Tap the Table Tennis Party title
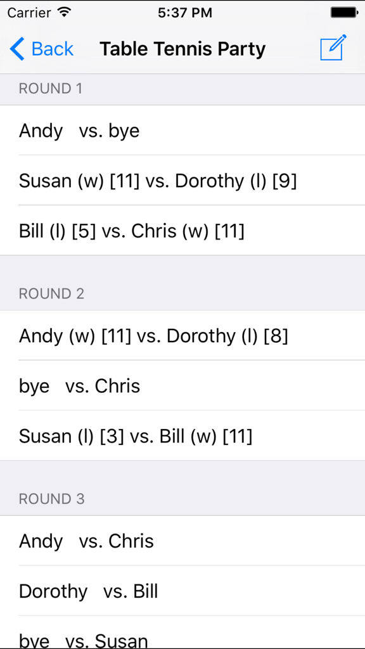The image size is (365, 649). [182, 49]
